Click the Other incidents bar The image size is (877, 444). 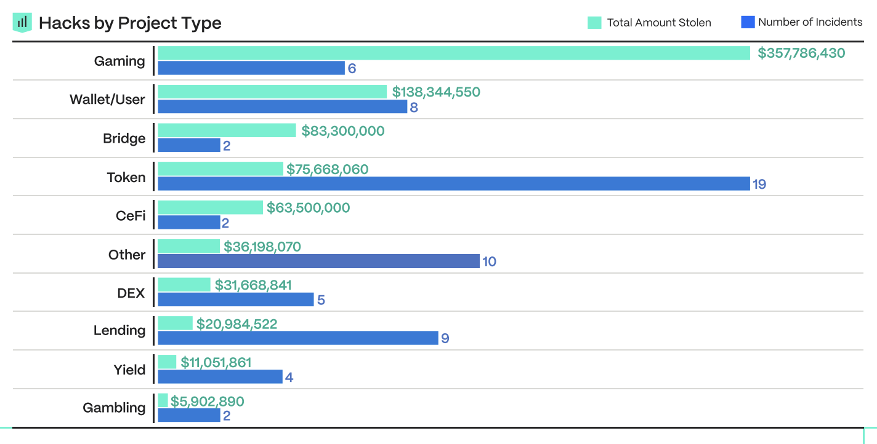[318, 261]
